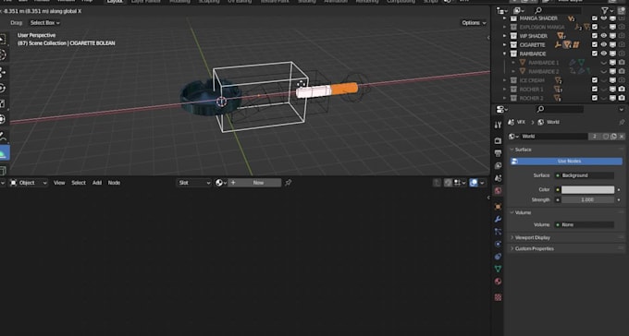Pin the shader editor material
Viewport: 629px width, 336px height.
point(288,183)
